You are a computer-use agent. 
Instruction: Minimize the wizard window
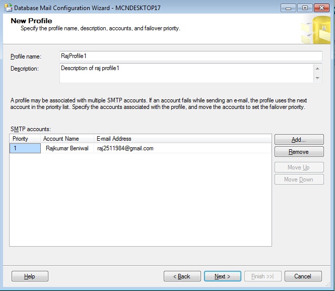(x=288, y=8)
